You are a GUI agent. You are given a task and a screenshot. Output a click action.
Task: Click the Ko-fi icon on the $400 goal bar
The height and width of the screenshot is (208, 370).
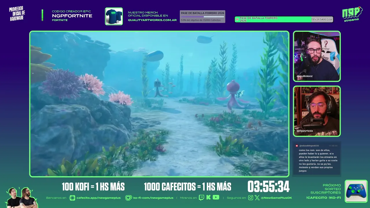click(x=237, y=19)
